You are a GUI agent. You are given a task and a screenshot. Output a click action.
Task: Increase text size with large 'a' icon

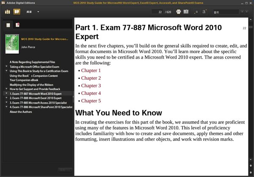[x=204, y=12]
